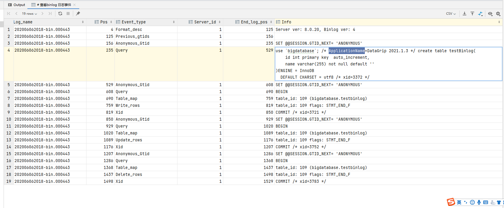Screen dimensions: 504x208
Task: Open the Sogou soft keyboard icon
Action: [x=486, y=202]
